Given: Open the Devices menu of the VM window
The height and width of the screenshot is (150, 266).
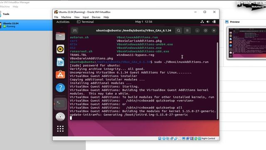Looking at the screenshot, I should click(x=96, y=17).
